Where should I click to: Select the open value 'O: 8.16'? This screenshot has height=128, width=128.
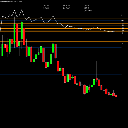click(46, 6)
